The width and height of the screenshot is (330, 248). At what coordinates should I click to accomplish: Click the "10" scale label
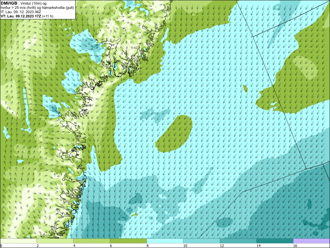(x=185, y=246)
